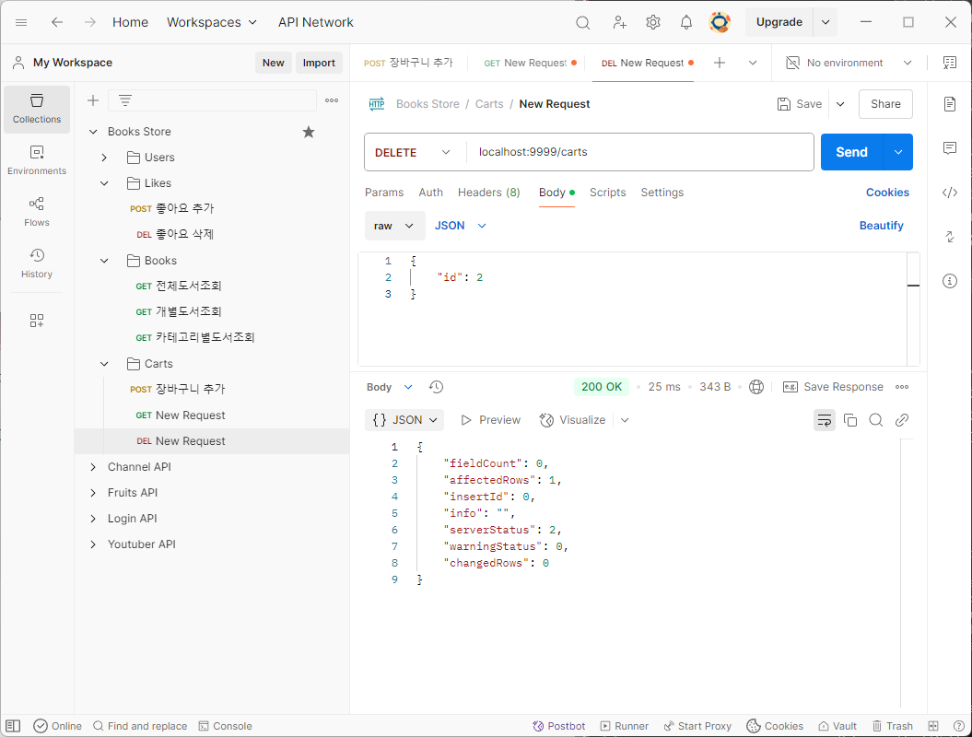This screenshot has width=972, height=737.
Task: Open the hamburger main menu
Action: click(x=21, y=22)
